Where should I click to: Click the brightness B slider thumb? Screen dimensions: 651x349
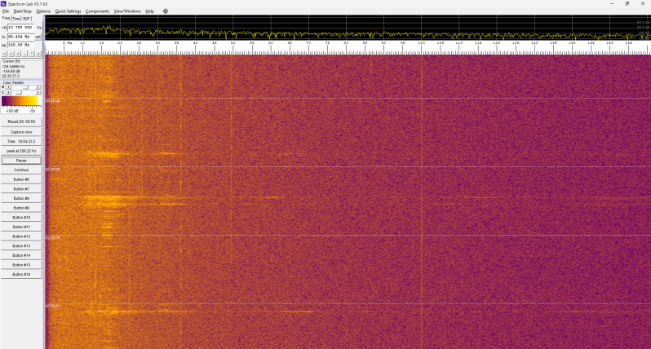tap(26, 87)
